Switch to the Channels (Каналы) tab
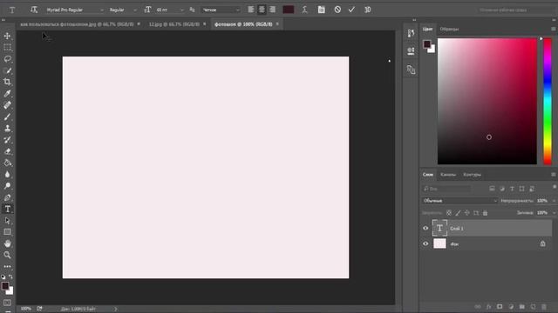558x313 pixels. (447, 175)
